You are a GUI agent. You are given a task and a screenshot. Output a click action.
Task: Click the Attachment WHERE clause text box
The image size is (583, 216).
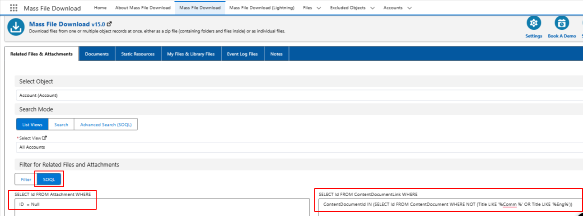click(162, 207)
